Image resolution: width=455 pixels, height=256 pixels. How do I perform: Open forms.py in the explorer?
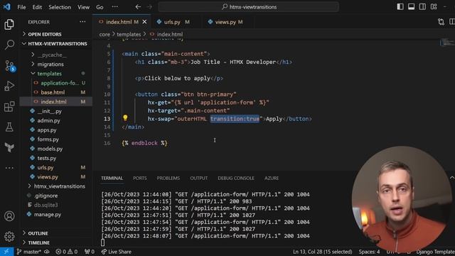pyautogui.click(x=55, y=139)
